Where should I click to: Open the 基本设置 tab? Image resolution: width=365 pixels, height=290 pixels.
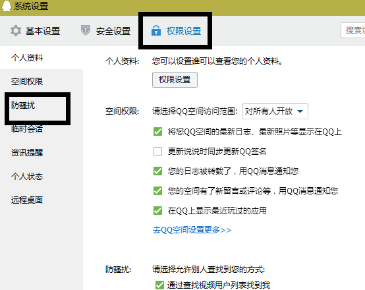(x=35, y=31)
